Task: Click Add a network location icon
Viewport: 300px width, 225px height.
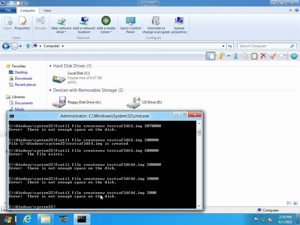Action: tap(84, 25)
